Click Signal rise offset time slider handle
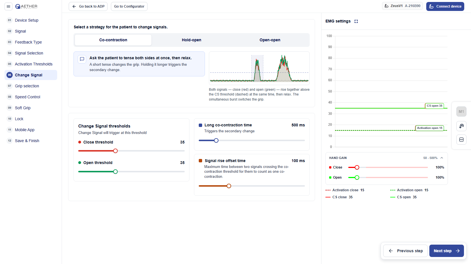471x264 pixels. tap(229, 186)
